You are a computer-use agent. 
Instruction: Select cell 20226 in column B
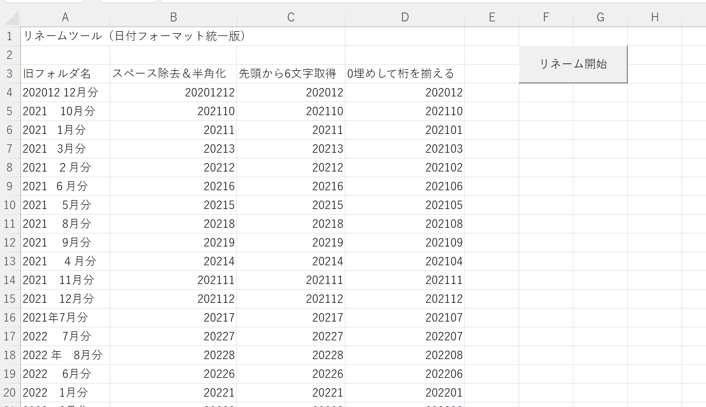[x=173, y=374]
